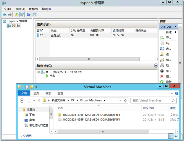184x141 pixels.
Task: Expand the 新建 submenu arrow in actions
Action: point(176,32)
